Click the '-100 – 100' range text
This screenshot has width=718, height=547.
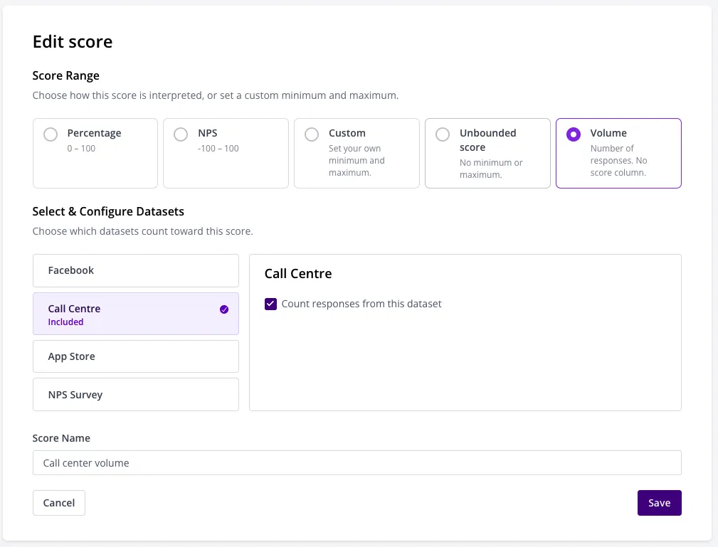pos(218,148)
